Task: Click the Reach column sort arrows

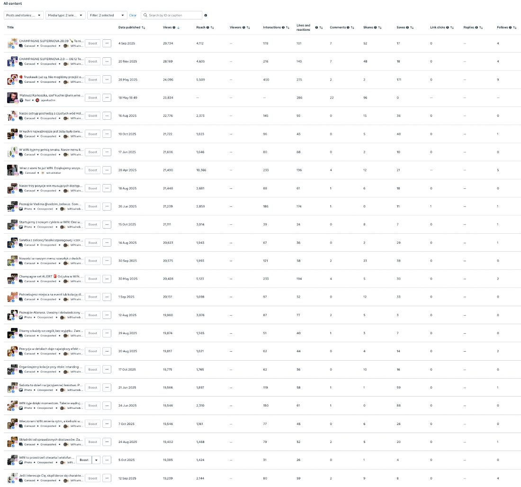Action: (212, 27)
